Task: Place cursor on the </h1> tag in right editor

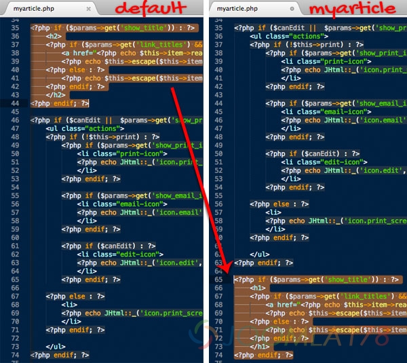Action: coord(260,347)
